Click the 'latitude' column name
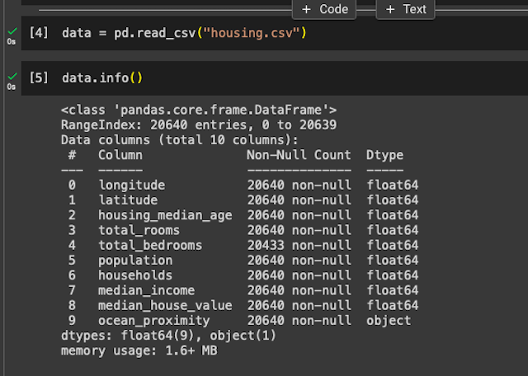528x376 pixels. [x=128, y=200]
